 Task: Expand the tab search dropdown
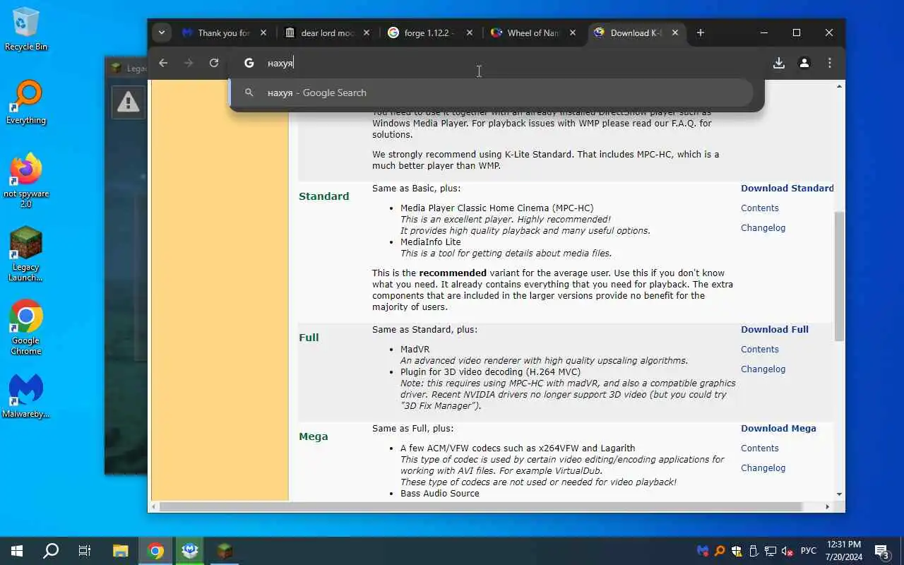coord(162,32)
